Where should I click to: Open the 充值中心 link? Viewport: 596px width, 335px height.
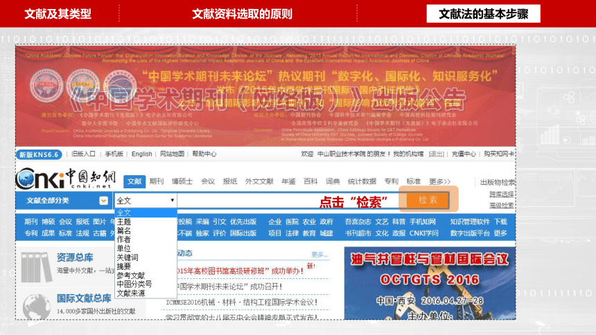pyautogui.click(x=464, y=154)
